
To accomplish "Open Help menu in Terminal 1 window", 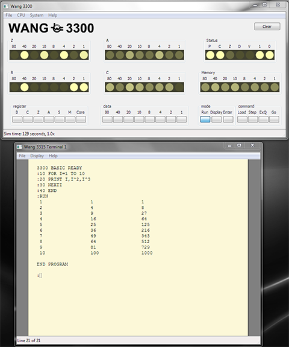I will click(53, 156).
